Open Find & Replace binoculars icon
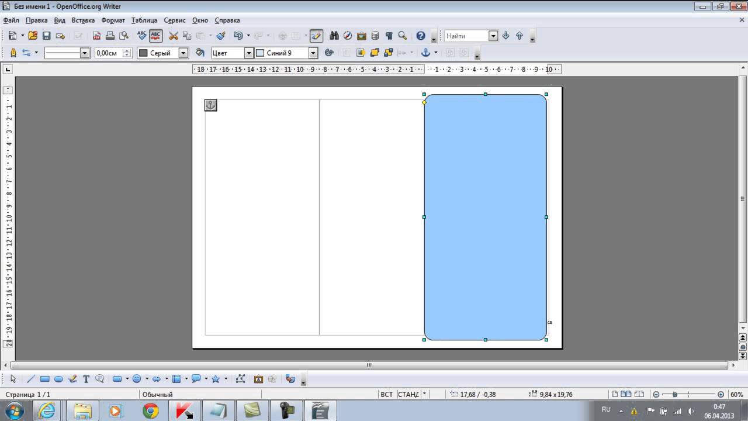This screenshot has height=421, width=748. [x=334, y=36]
